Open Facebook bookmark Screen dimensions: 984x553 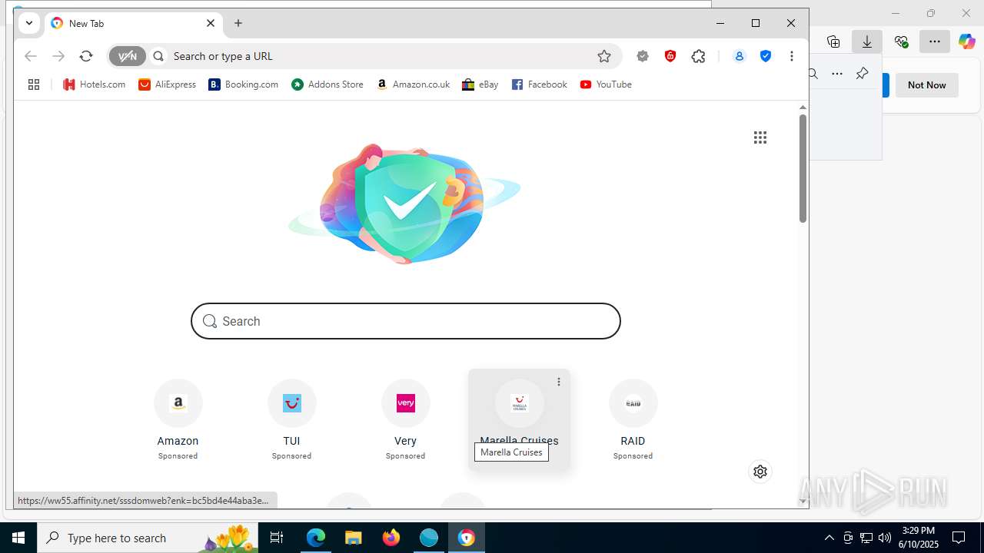[x=540, y=84]
